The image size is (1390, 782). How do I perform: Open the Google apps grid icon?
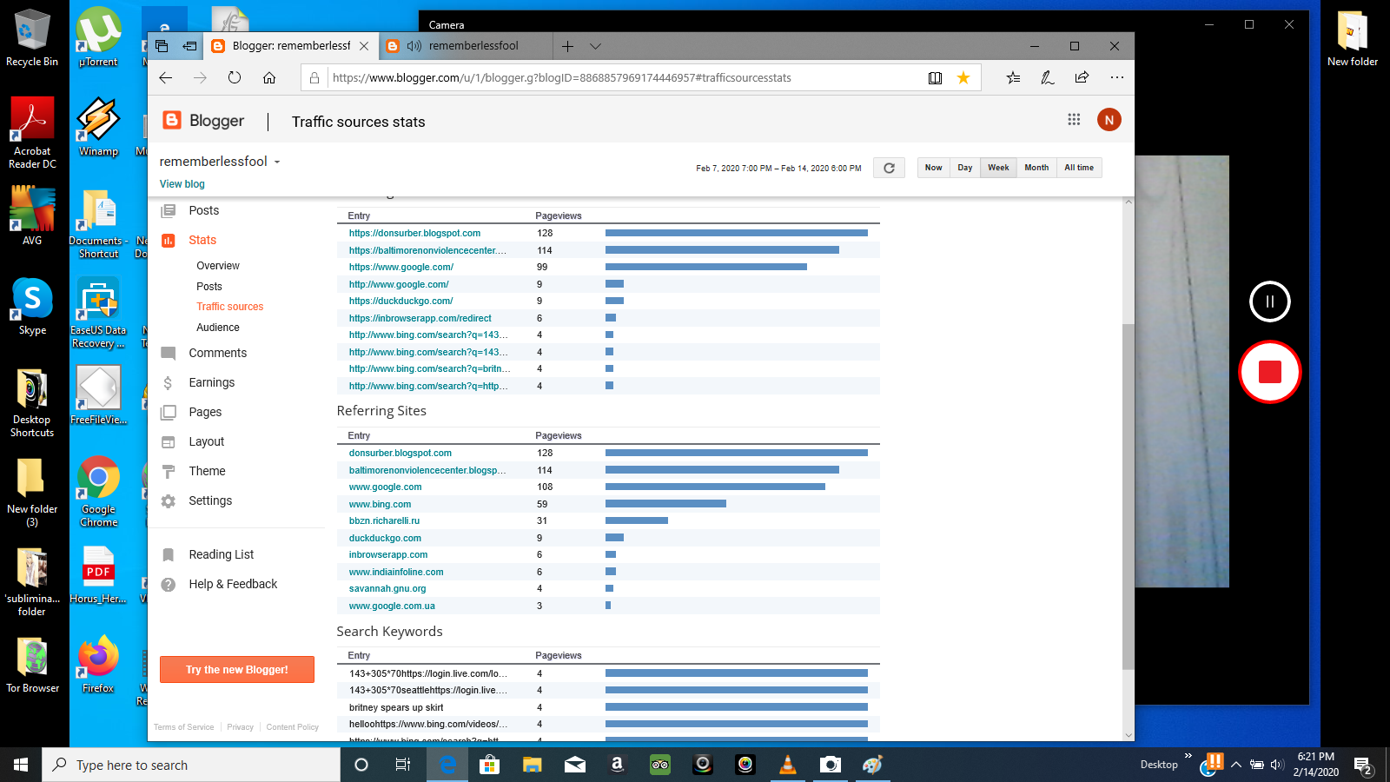pyautogui.click(x=1074, y=120)
